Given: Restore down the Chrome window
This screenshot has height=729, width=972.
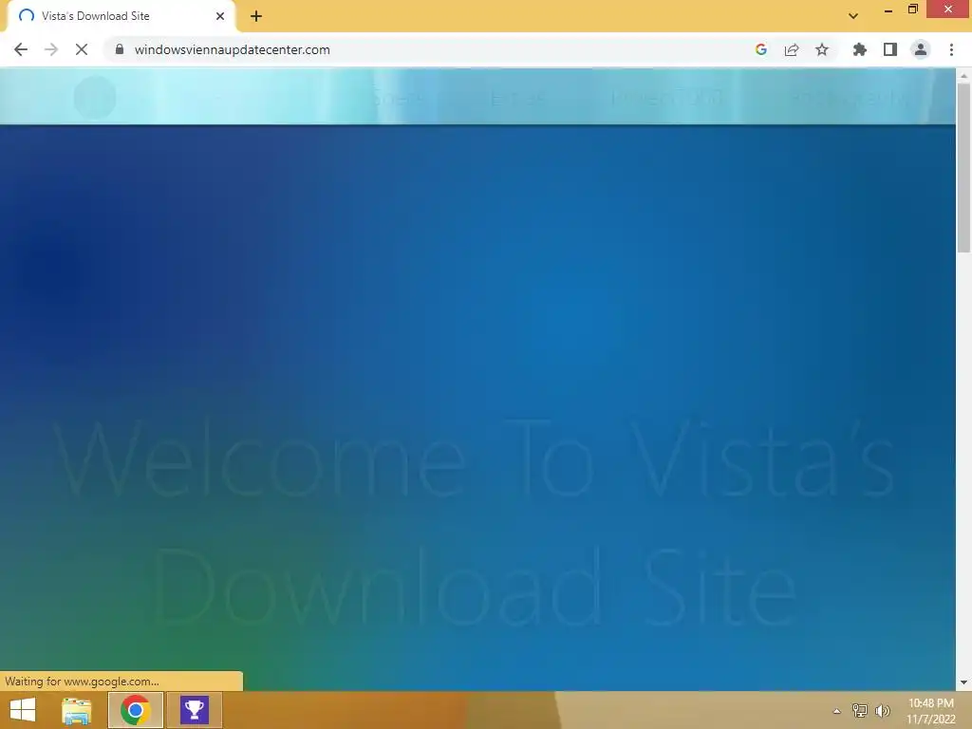Looking at the screenshot, I should coord(912,9).
